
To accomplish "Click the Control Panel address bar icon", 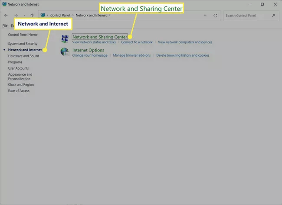I will tap(43, 15).
